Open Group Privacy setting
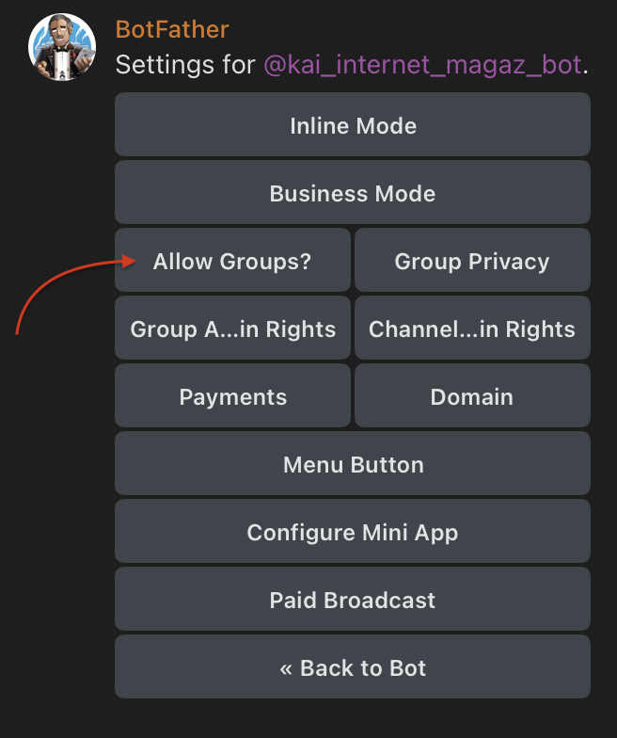The image size is (617, 738). point(472,262)
